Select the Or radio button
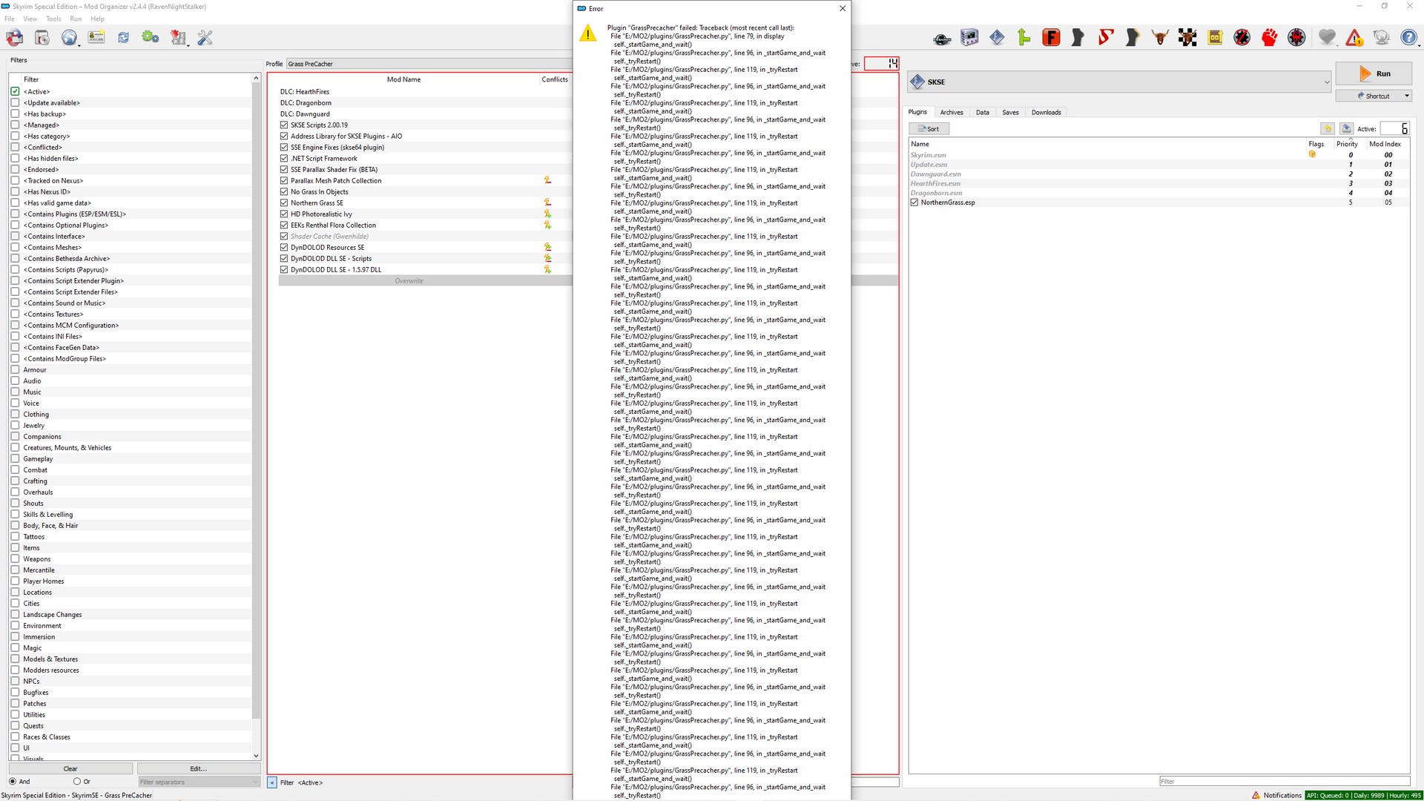Viewport: 1424px width, 801px height. tap(76, 782)
